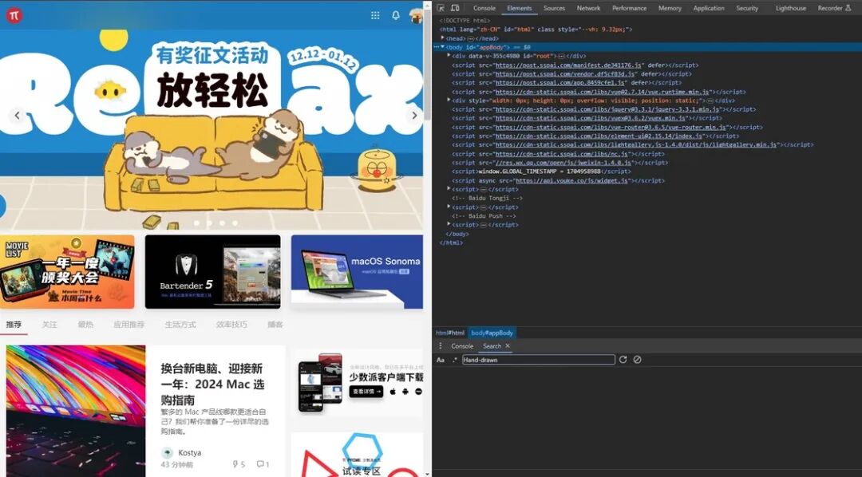Screen dimensions: 862x477
Task: Click the Android download icon
Action: click(x=405, y=392)
